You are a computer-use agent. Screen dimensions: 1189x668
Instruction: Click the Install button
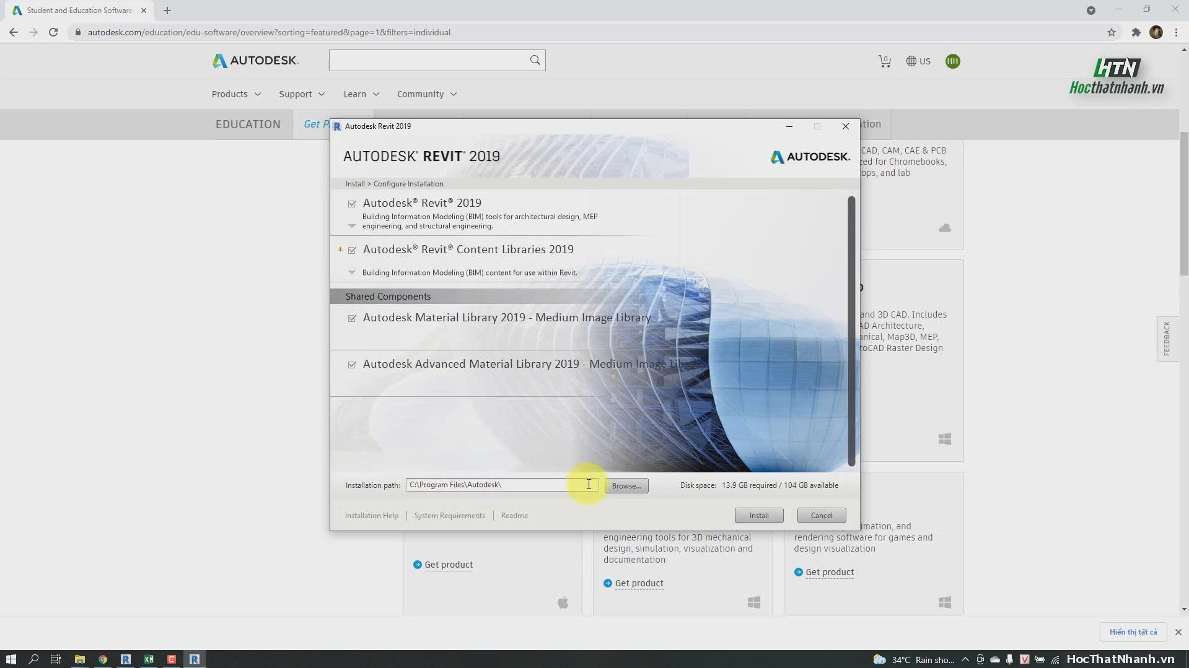pyautogui.click(x=759, y=516)
